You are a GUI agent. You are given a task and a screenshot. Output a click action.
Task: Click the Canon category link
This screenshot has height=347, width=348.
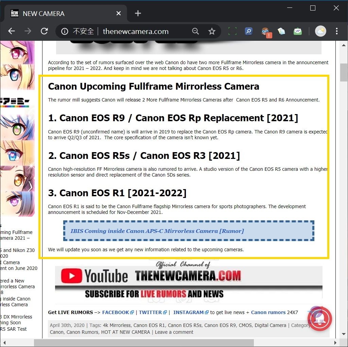pos(57,332)
